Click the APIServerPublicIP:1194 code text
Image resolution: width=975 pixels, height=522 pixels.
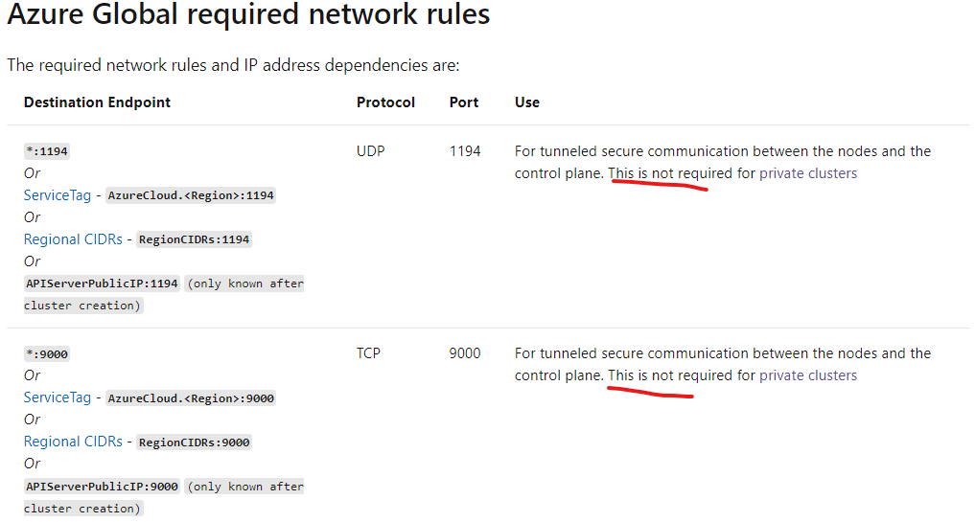102,284
